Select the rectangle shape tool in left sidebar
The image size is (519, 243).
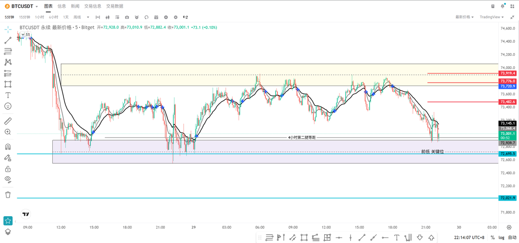point(8,84)
